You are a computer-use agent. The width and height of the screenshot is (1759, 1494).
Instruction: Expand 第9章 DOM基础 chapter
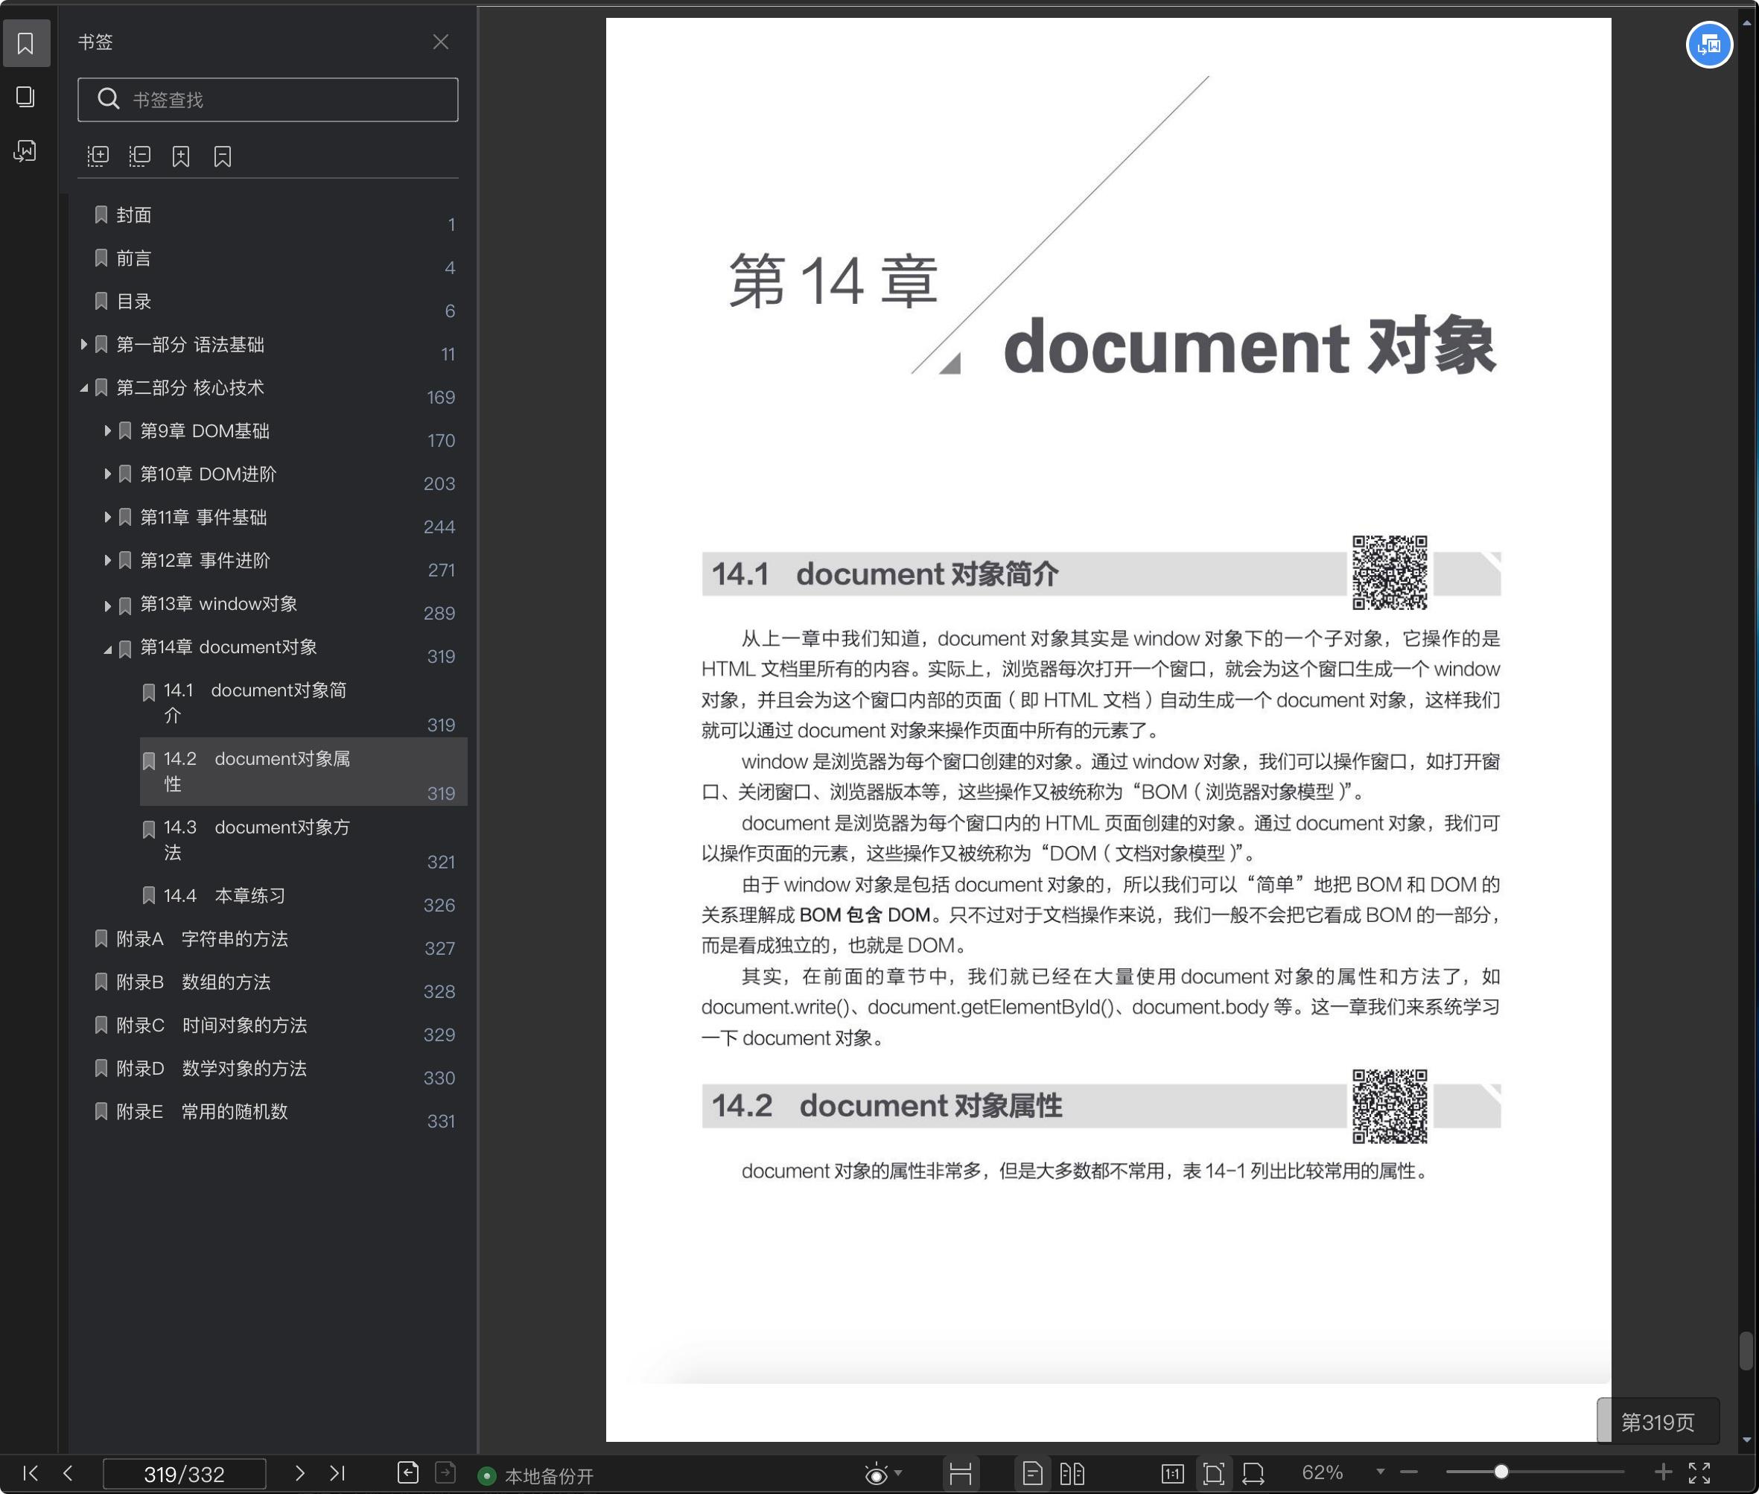[x=107, y=431]
